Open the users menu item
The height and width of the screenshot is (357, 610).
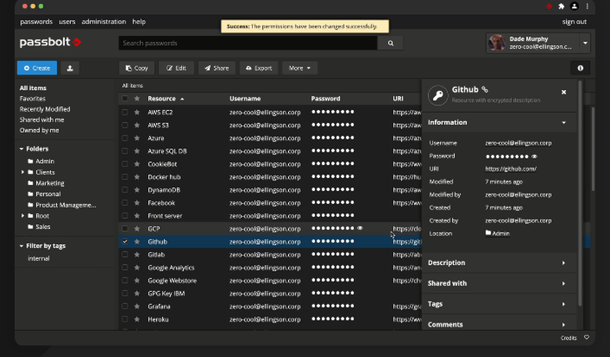coord(67,21)
